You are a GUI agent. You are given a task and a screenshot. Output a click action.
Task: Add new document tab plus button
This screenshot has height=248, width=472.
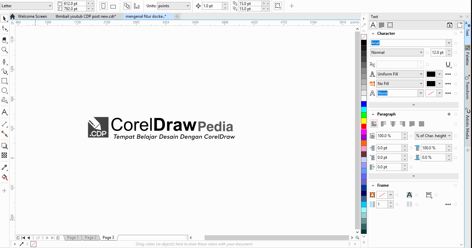(x=177, y=16)
